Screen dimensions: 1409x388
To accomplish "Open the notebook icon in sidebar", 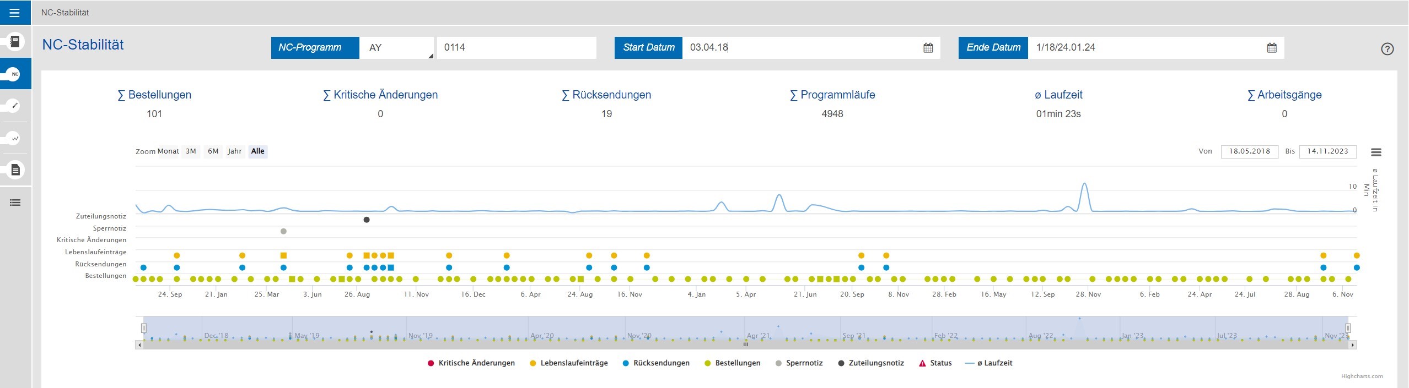I will 15,41.
